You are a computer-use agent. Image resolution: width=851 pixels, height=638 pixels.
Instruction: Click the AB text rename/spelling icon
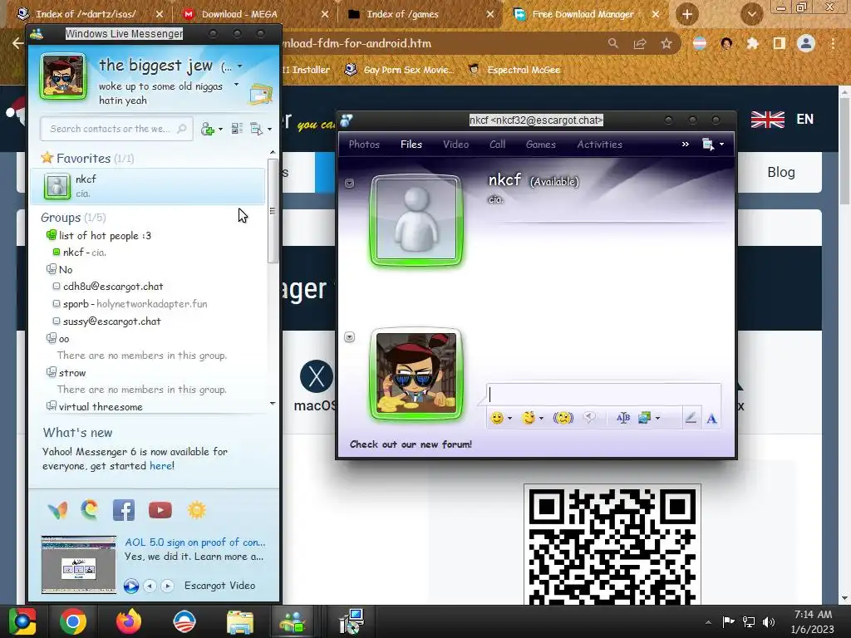pyautogui.click(x=623, y=418)
